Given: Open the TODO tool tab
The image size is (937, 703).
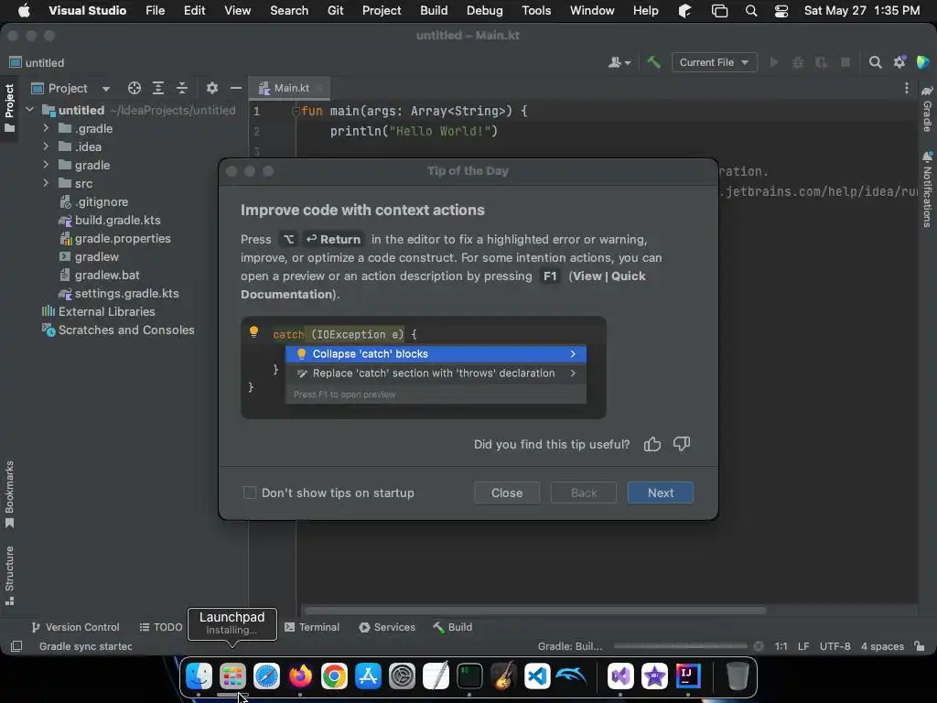Looking at the screenshot, I should 161,627.
